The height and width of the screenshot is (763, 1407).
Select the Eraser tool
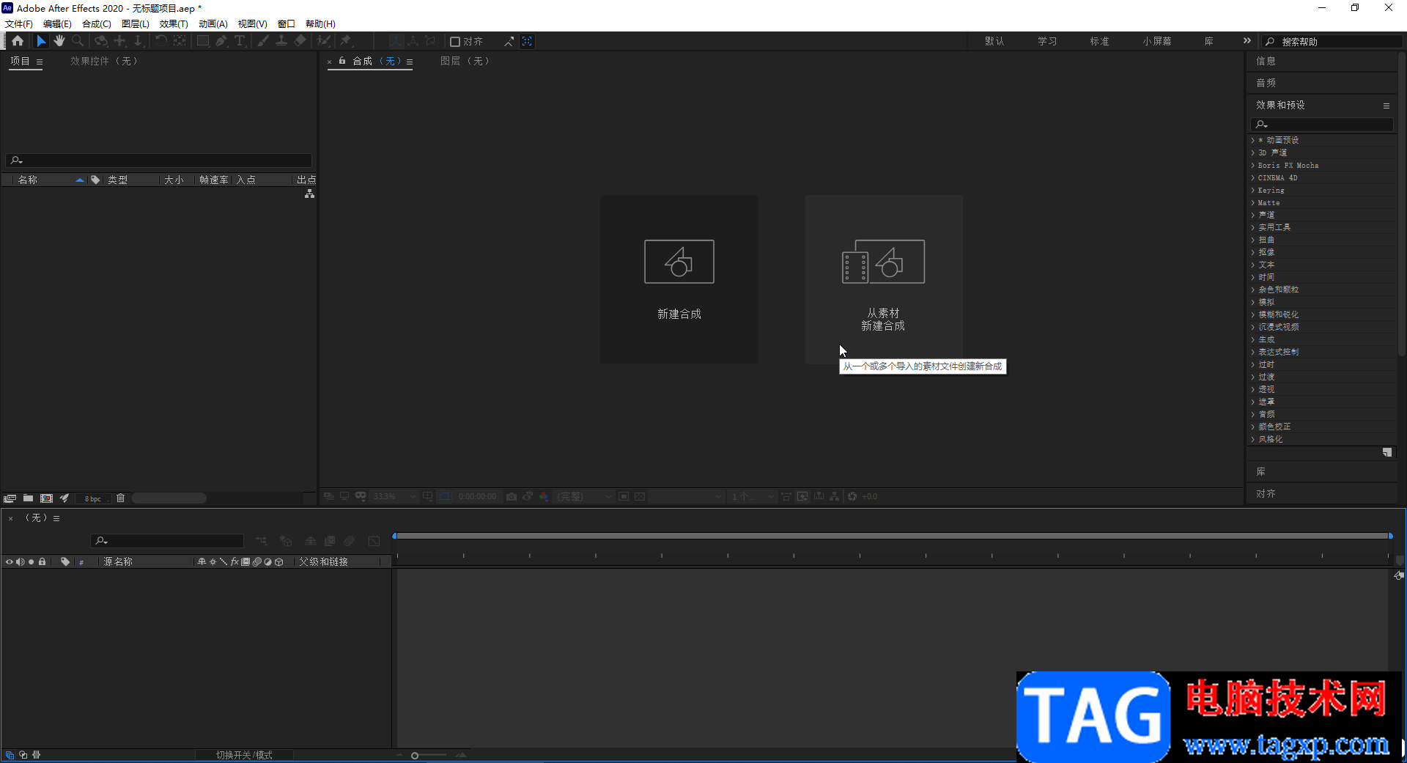[x=300, y=41]
